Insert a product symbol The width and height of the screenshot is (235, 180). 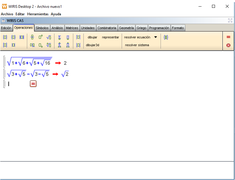[x=68, y=37]
